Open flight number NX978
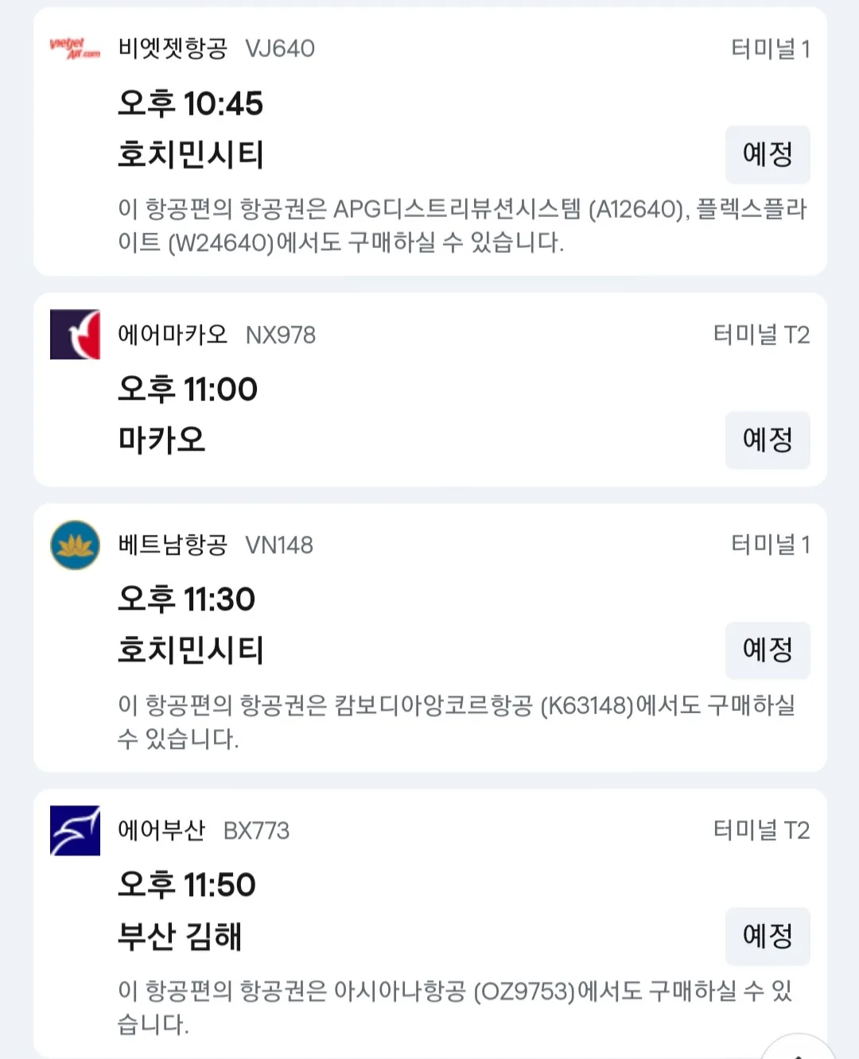Screen dimensions: 859x1059 [x=281, y=335]
